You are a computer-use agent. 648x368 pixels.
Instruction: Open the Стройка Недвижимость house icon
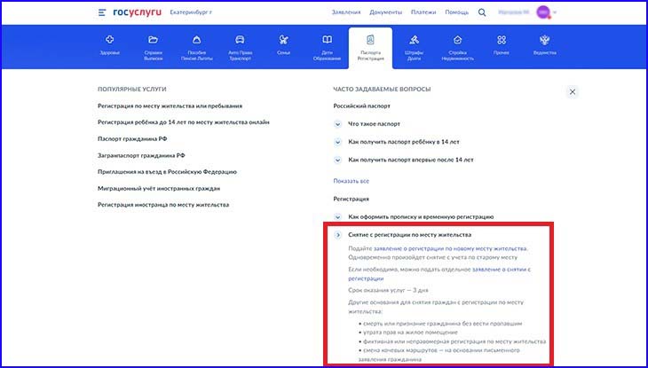pos(457,40)
